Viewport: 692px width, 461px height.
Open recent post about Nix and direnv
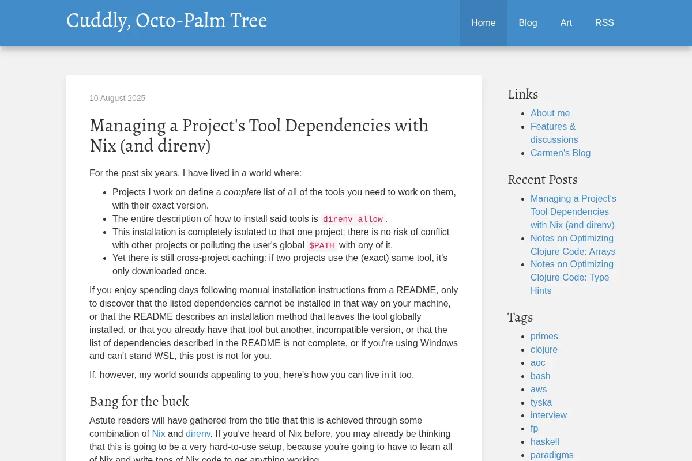[x=573, y=211]
